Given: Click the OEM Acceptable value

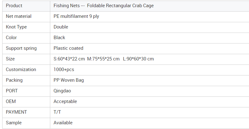Looking at the screenshot, I should pyautogui.click(x=65, y=102).
